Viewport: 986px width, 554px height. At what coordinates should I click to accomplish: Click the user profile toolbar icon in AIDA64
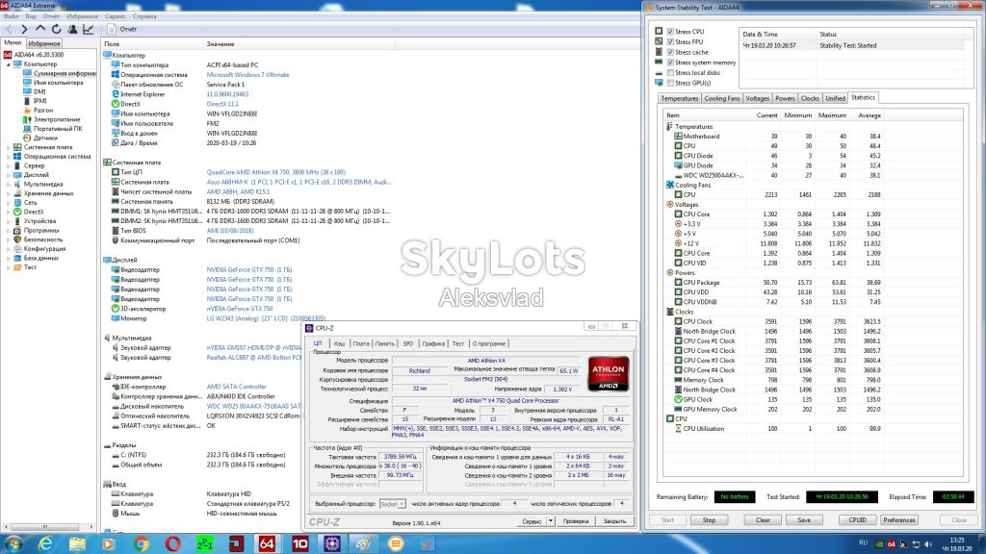click(72, 29)
